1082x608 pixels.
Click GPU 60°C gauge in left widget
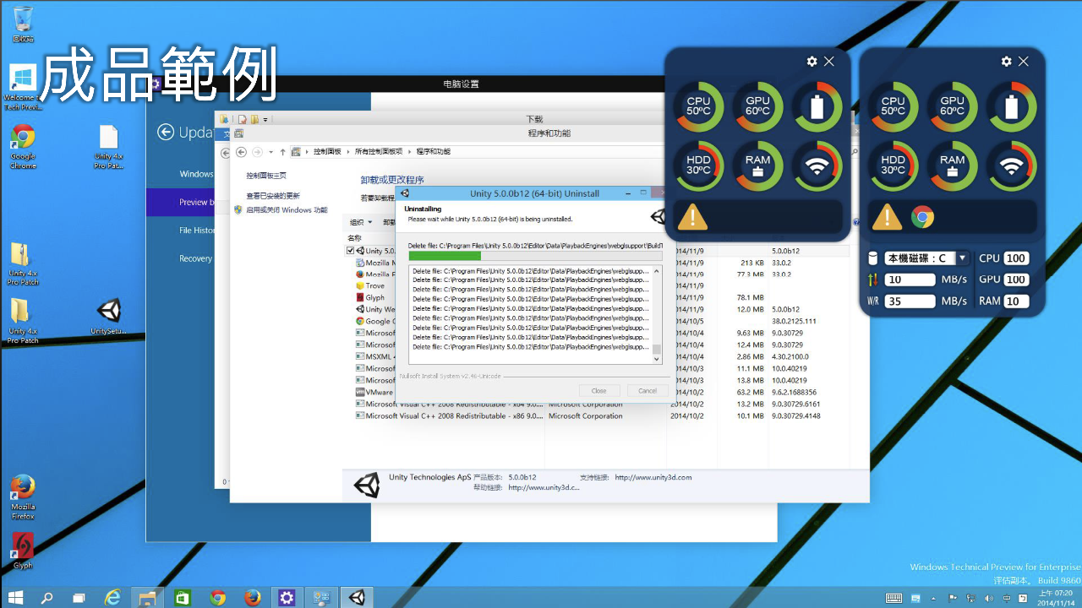pos(758,106)
